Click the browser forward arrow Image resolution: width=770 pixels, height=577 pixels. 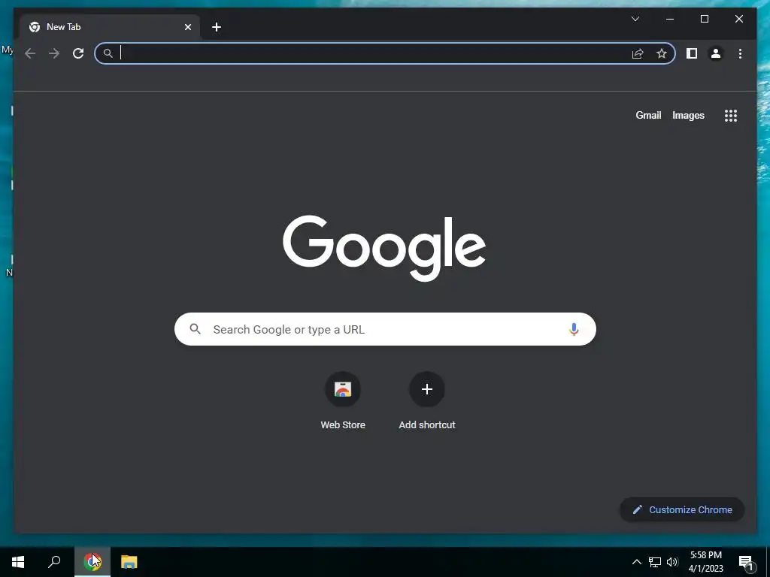click(x=54, y=53)
